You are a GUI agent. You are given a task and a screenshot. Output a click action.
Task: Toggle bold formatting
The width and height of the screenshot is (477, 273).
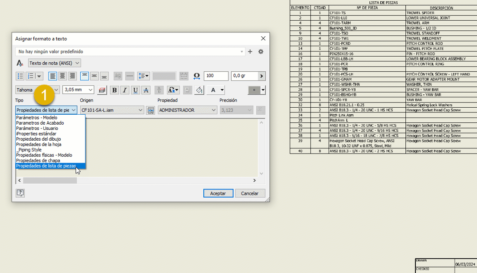point(114,90)
